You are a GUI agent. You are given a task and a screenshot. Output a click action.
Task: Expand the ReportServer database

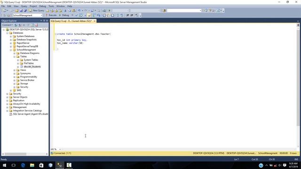tap(11, 43)
